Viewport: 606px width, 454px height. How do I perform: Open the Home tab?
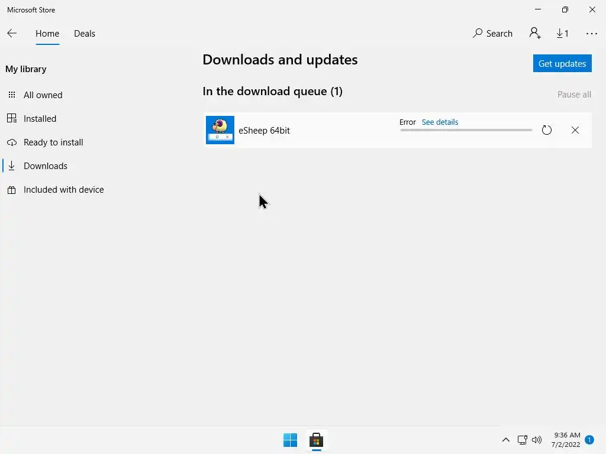click(47, 34)
